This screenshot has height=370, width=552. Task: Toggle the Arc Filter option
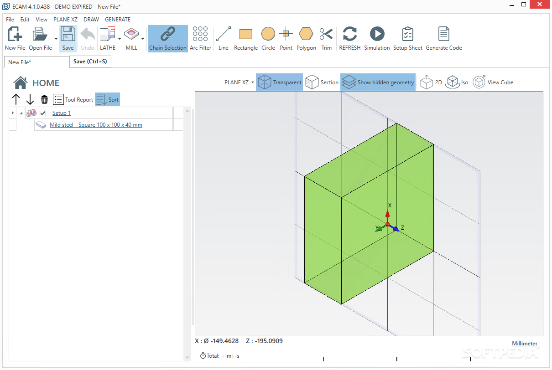[200, 39]
